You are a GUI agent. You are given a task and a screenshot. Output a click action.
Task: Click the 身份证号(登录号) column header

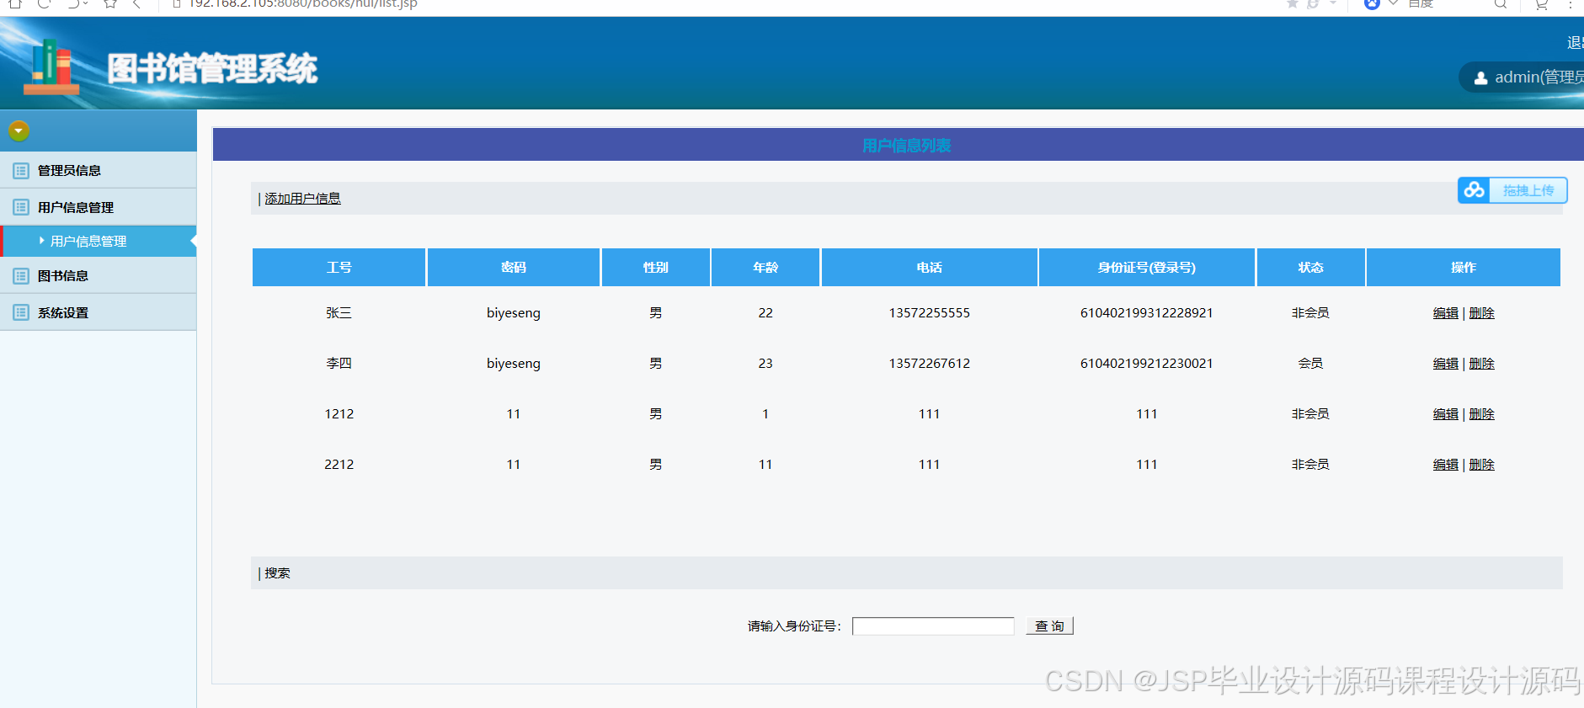point(1146,267)
